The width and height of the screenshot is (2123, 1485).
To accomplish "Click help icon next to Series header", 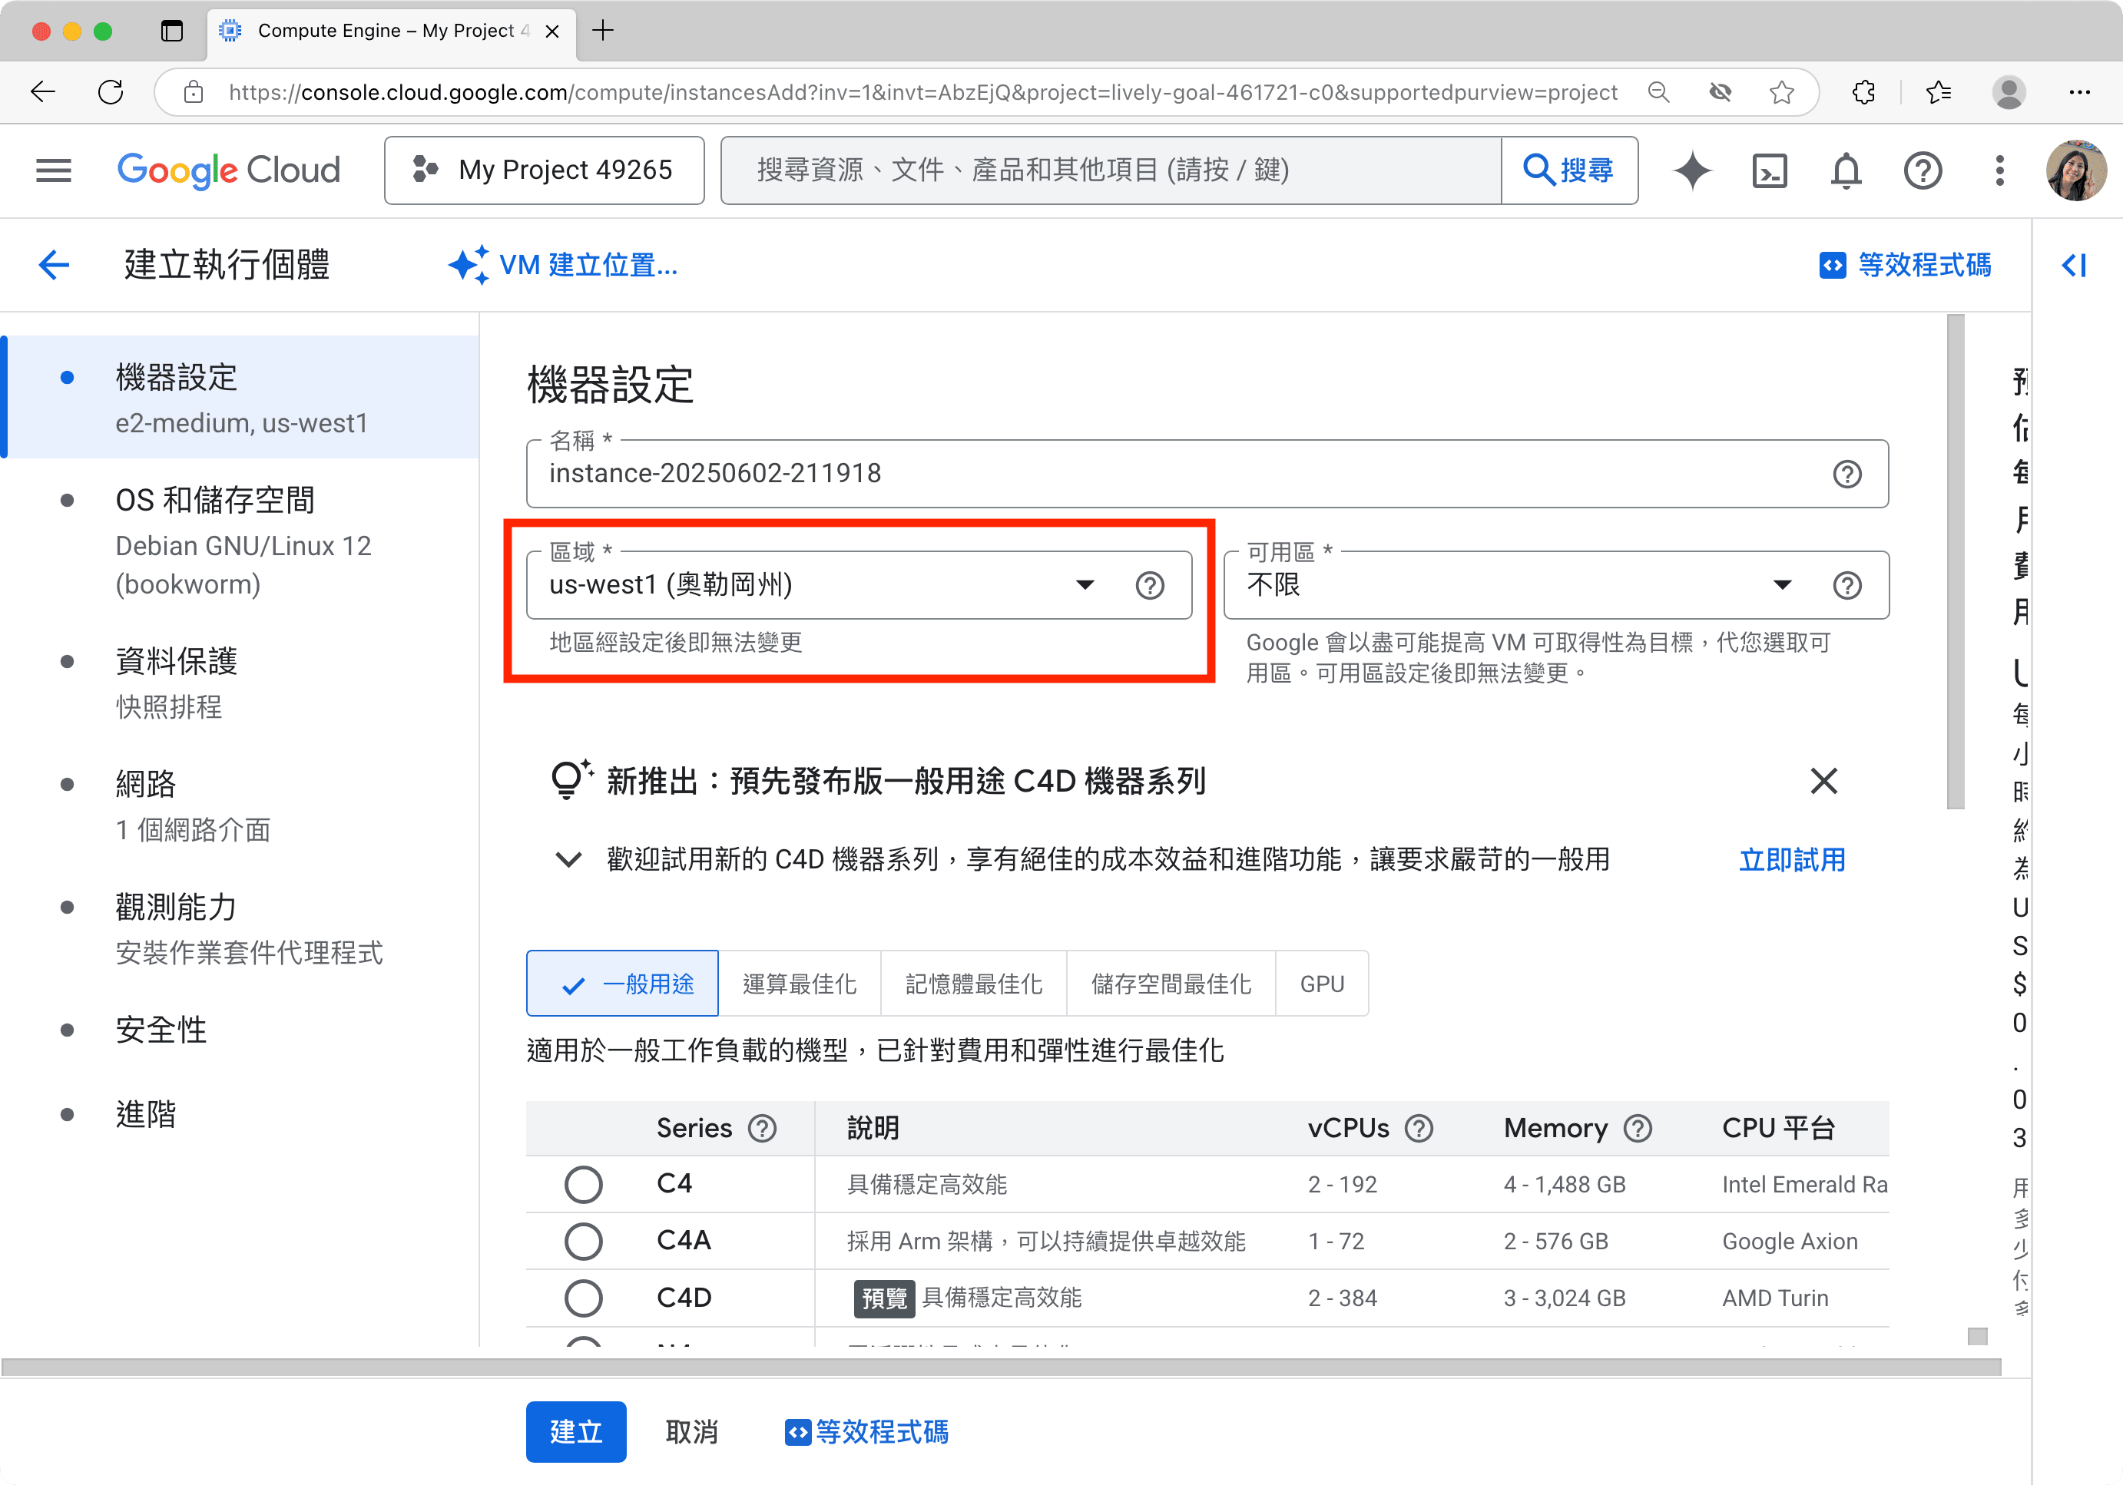I will tap(763, 1128).
